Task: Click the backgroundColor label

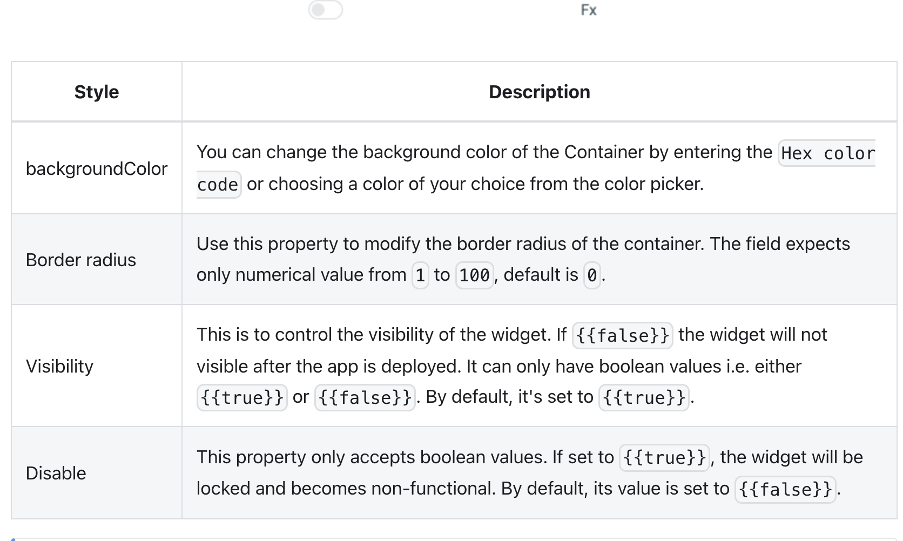Action: coord(96,168)
